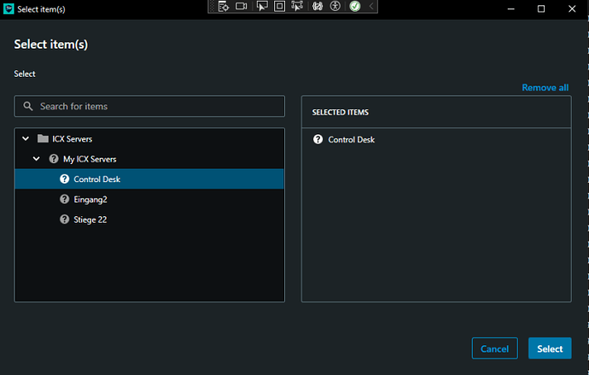Confirm with the Select button
Image resolution: width=589 pixels, height=375 pixels.
coord(549,349)
